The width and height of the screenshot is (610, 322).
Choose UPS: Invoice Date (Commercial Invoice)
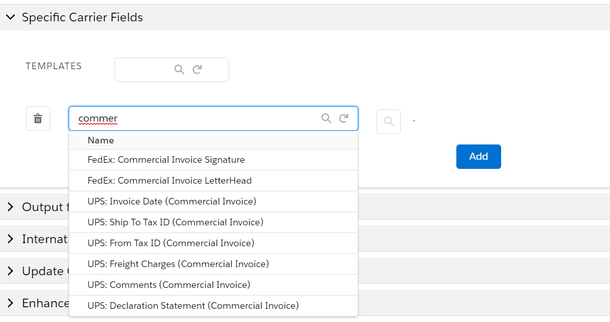pos(213,201)
